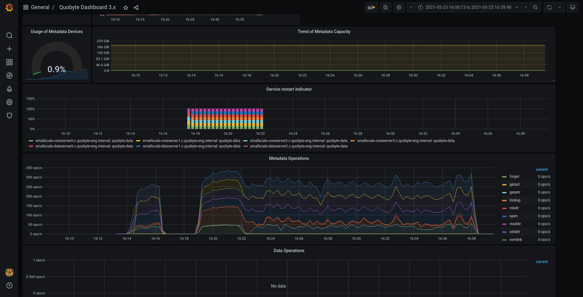Screen dimensions: 583x297
Task: Open the search dashboards icon
Action: tap(9, 35)
